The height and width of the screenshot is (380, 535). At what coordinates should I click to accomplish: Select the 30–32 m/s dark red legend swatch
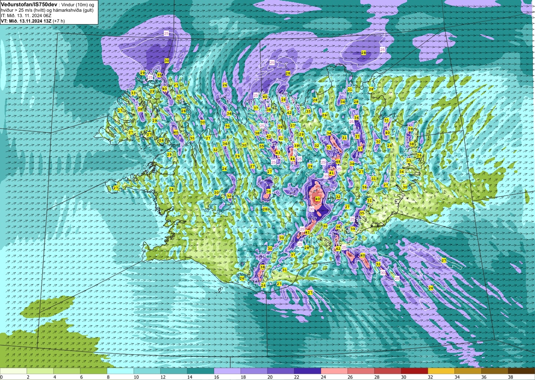tap(415, 371)
